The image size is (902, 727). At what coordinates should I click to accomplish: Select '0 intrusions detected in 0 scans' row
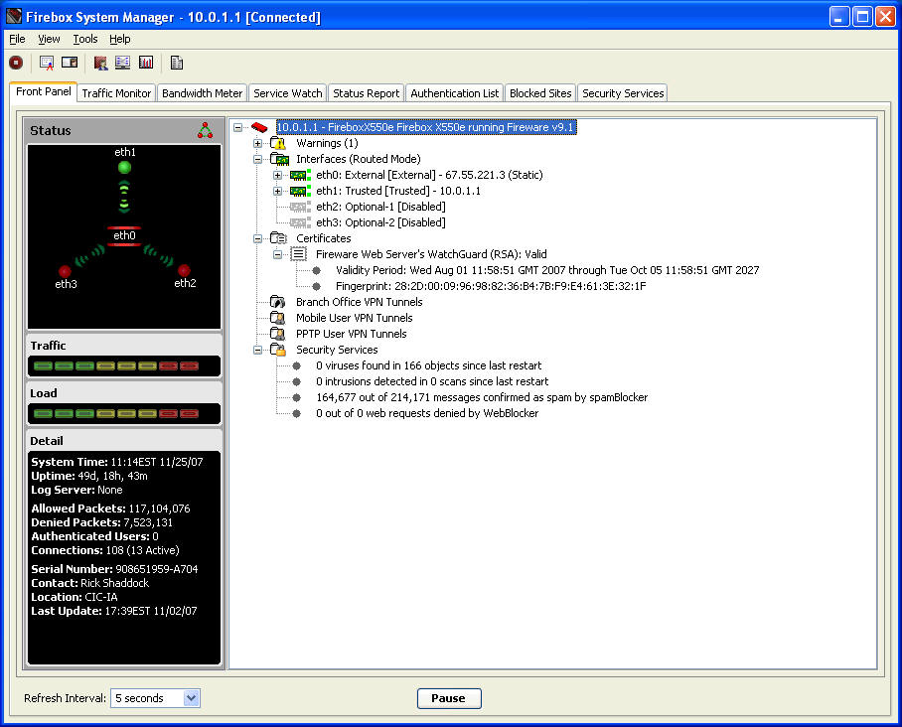(x=432, y=381)
